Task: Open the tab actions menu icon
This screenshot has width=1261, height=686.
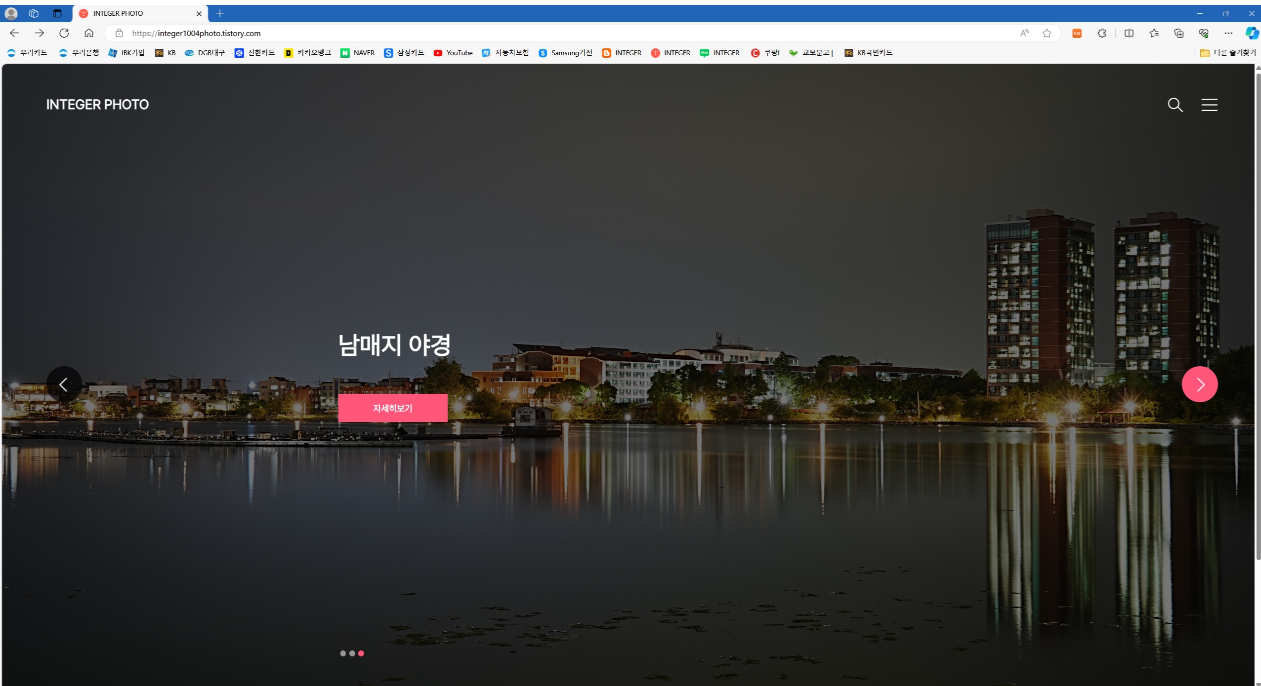Action: [x=57, y=13]
